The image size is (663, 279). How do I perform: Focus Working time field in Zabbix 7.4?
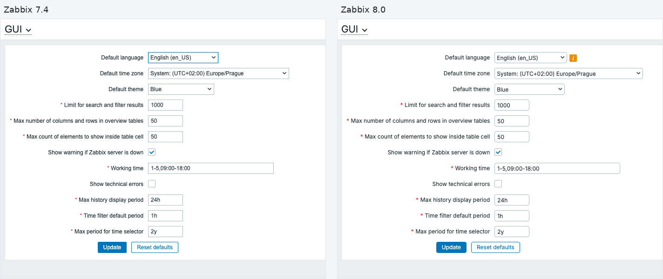211,168
